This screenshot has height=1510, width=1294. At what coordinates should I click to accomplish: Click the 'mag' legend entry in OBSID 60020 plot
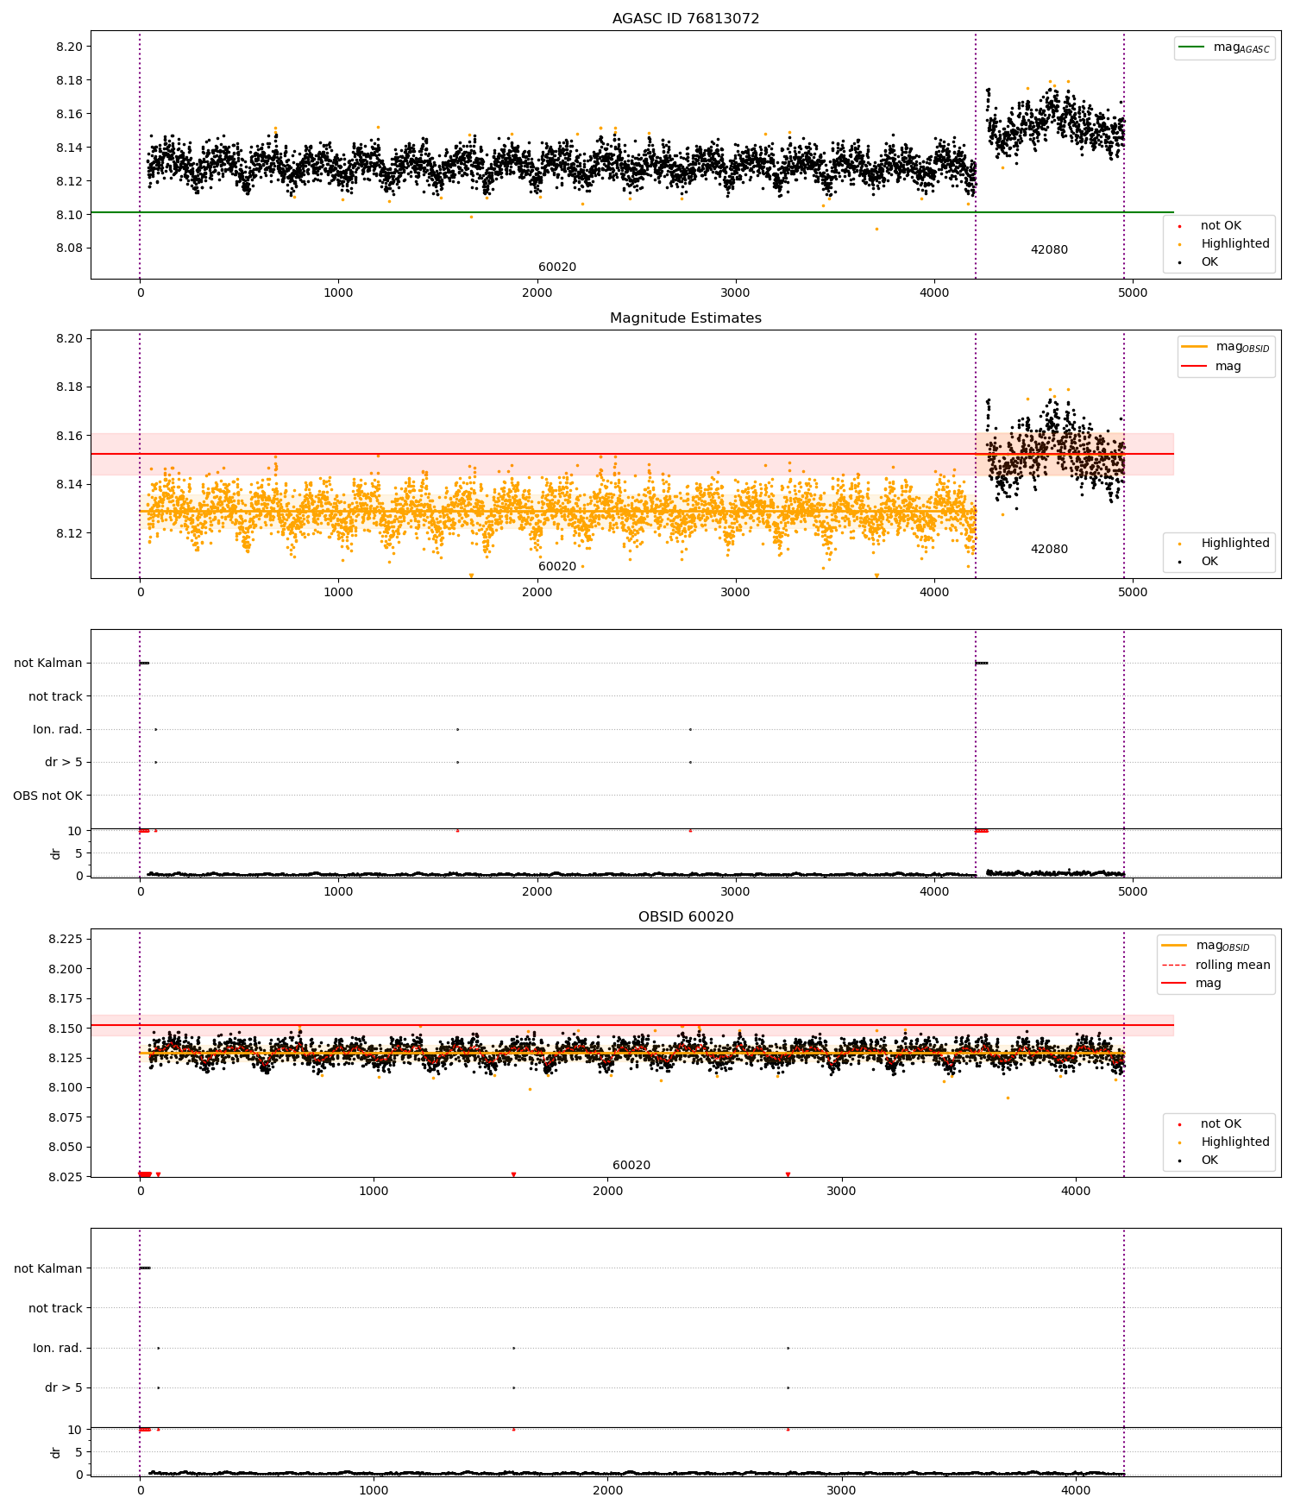coord(1192,984)
